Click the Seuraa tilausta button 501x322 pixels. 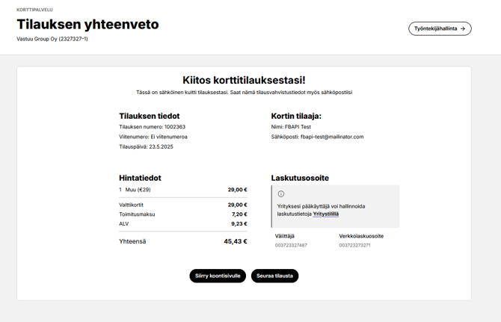274,276
